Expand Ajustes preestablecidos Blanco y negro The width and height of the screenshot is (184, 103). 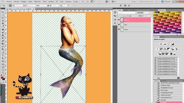[x=156, y=69]
